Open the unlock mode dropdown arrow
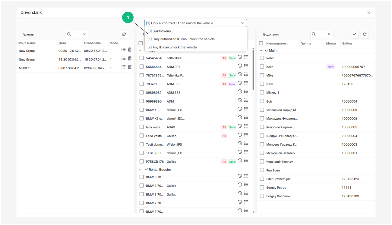The width and height of the screenshot is (392, 225). pos(242,23)
